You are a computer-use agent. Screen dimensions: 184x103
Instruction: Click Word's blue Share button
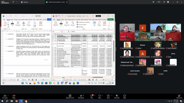(49, 19)
